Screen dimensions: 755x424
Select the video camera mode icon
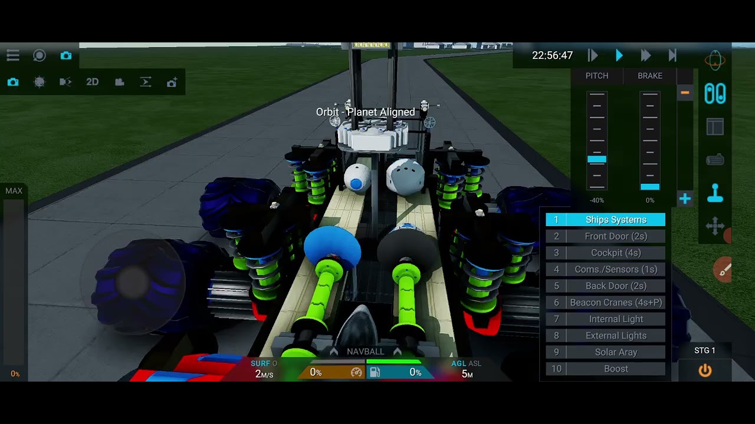[119, 82]
